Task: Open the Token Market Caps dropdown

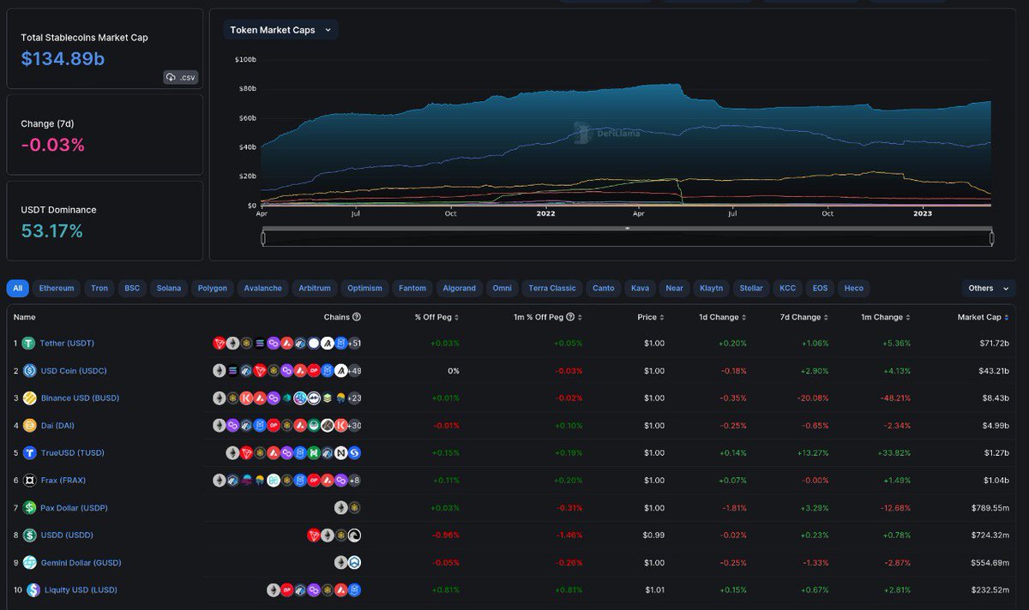Action: pos(281,30)
